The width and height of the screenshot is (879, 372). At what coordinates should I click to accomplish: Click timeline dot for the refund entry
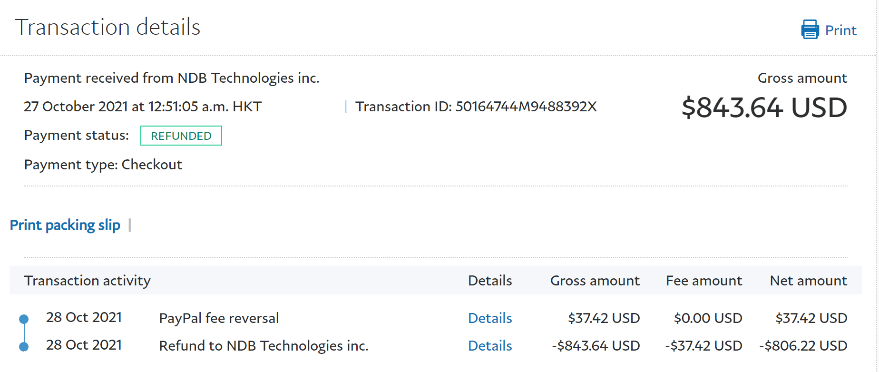pyautogui.click(x=24, y=346)
